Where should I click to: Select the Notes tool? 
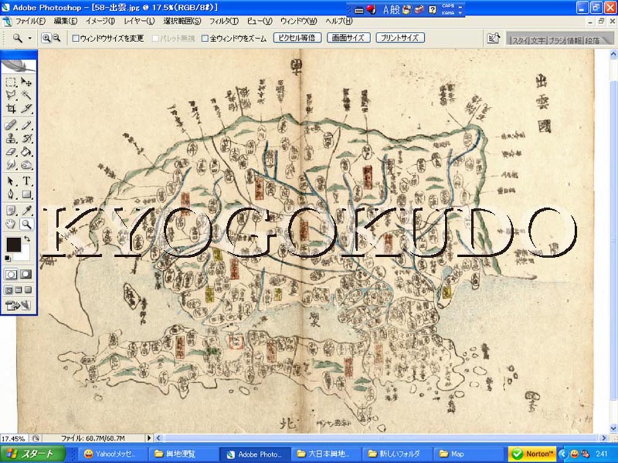(11, 210)
